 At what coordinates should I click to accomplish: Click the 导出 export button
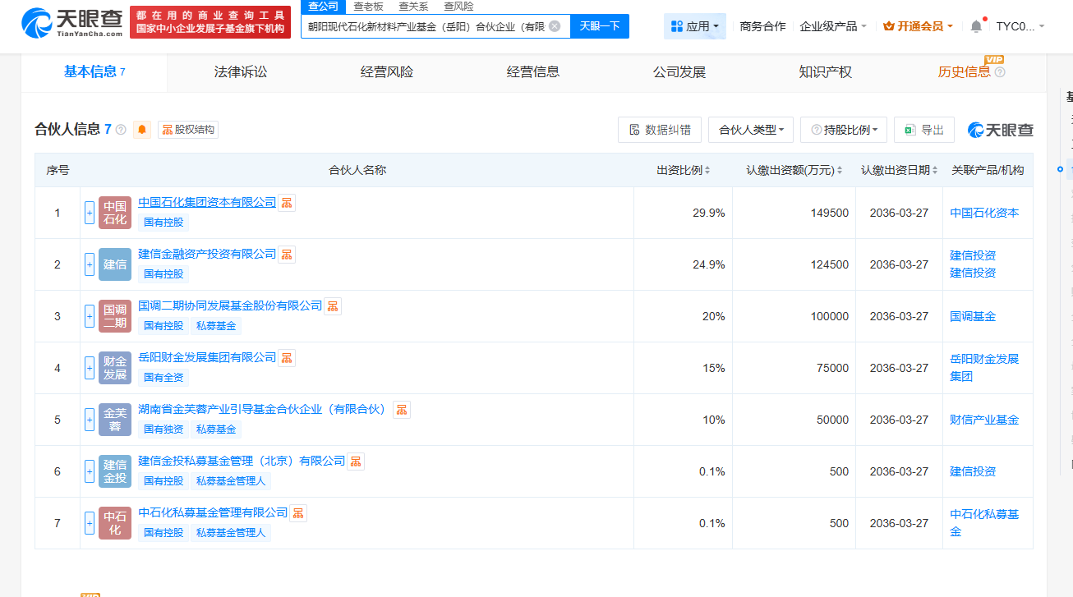[x=924, y=130]
